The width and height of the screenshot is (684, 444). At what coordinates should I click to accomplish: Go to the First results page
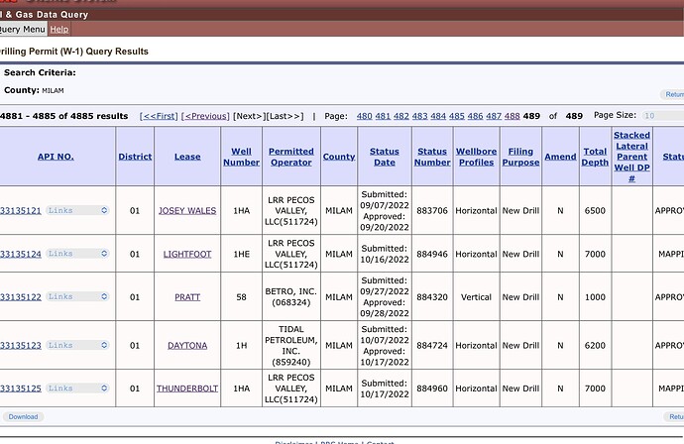click(x=159, y=116)
